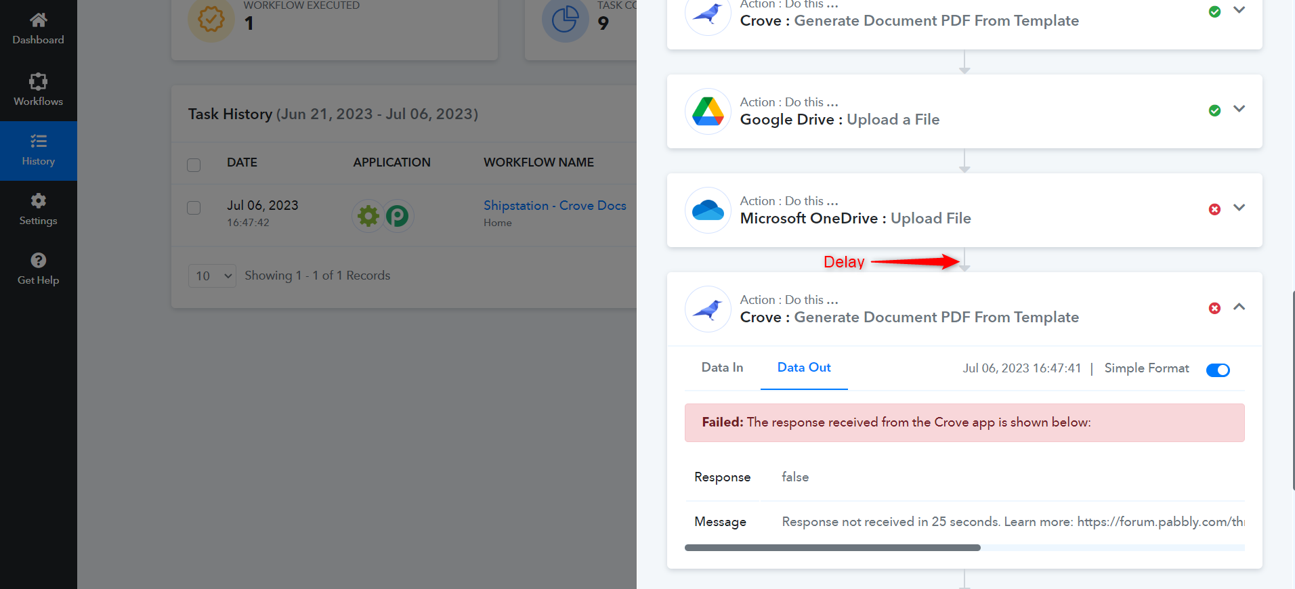Click the Failed response alert banner

click(964, 423)
